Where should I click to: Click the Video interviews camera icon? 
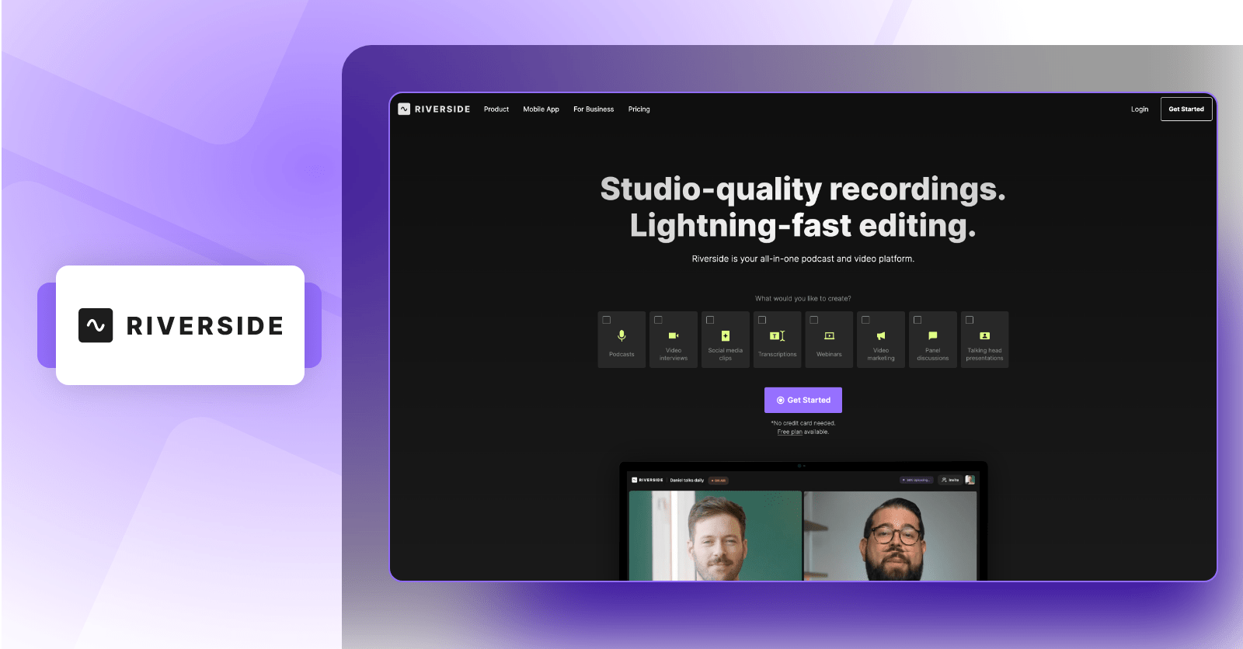[x=674, y=335]
